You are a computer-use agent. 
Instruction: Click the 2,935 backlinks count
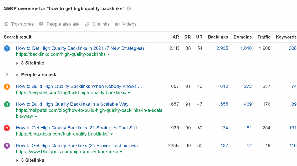pyautogui.click(x=222, y=48)
